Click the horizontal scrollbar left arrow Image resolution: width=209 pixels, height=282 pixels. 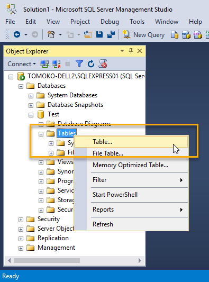point(9,260)
